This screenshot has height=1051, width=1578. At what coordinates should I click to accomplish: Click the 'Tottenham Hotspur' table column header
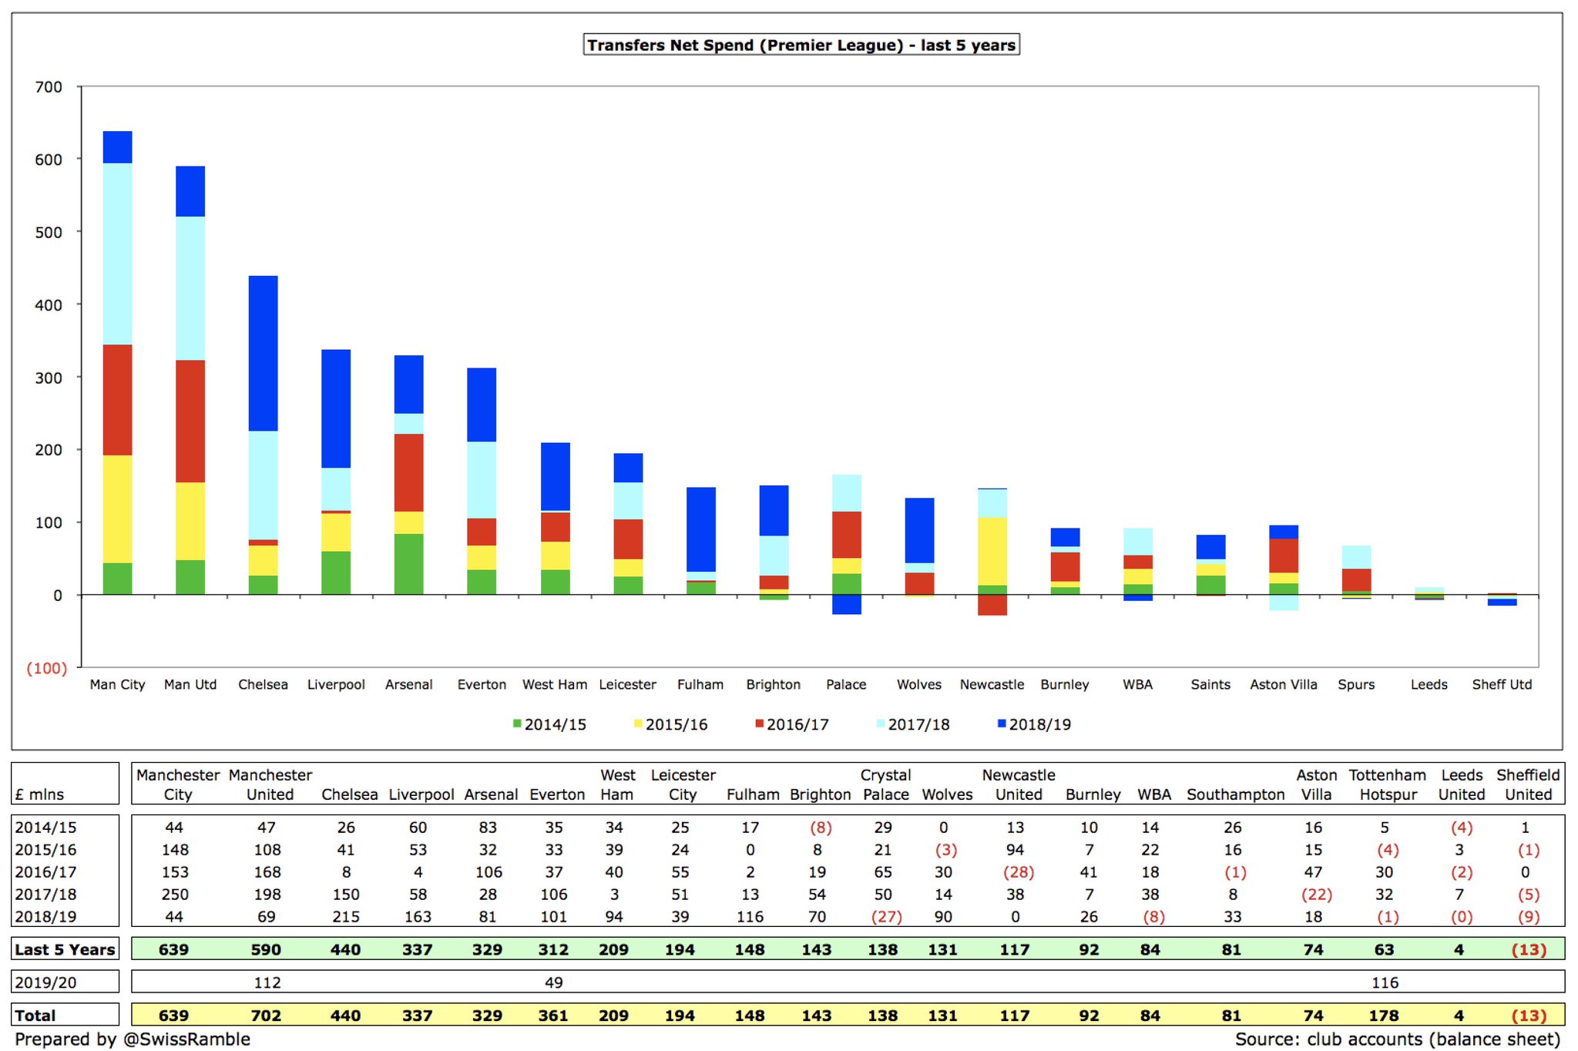click(1388, 784)
